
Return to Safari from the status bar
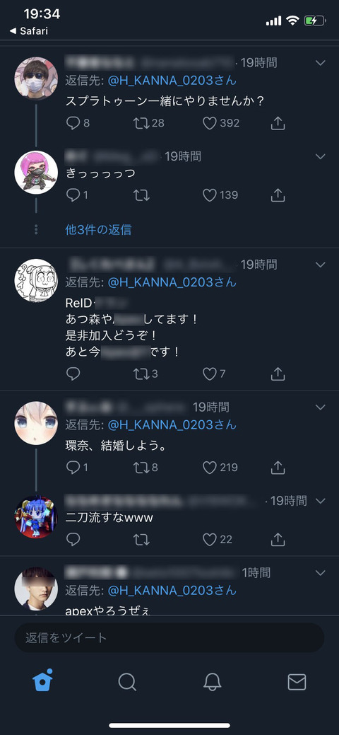coord(28,31)
